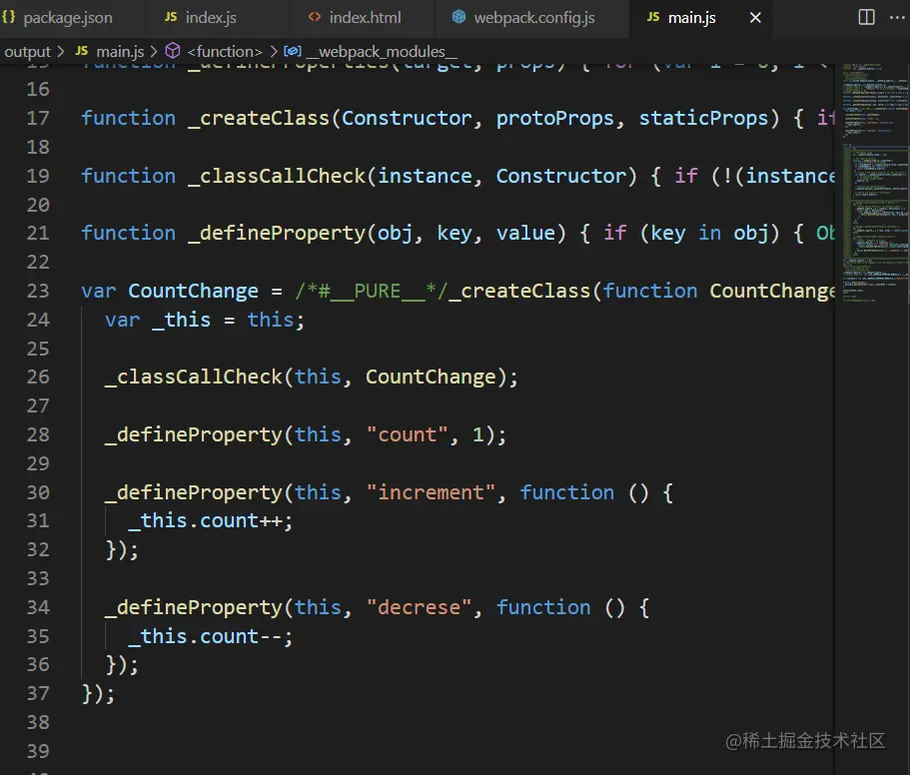Click the _classCallCheck function name on line 19
This screenshot has width=910, height=775.
pos(277,176)
